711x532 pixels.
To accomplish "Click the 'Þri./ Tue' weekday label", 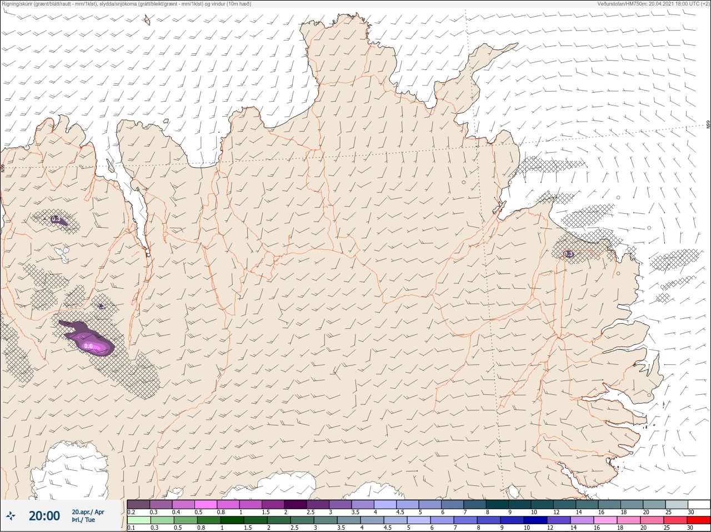I will coord(83,520).
